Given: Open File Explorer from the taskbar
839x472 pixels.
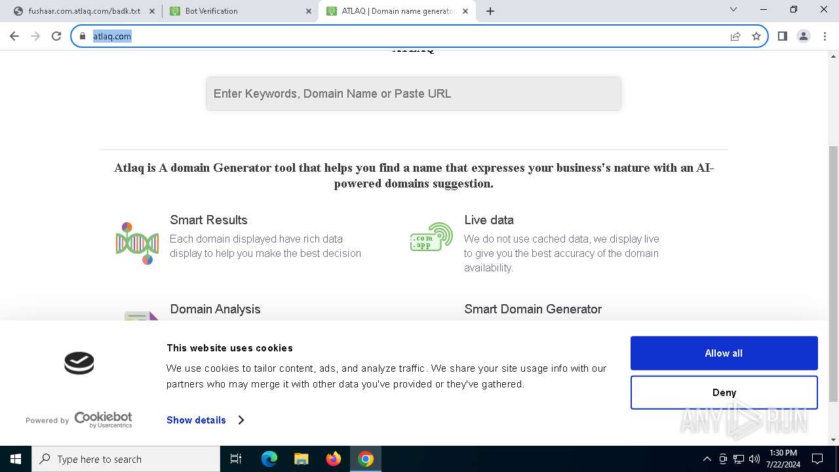Looking at the screenshot, I should pyautogui.click(x=302, y=459).
